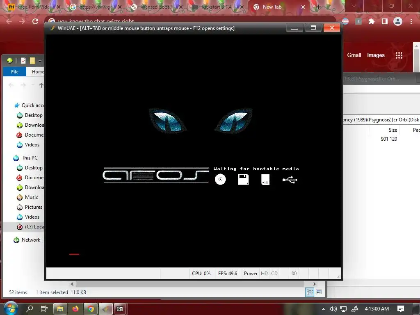Screen dimensions: 420x315
Task: Open Chrome three-dot menu
Action: tap(411, 21)
